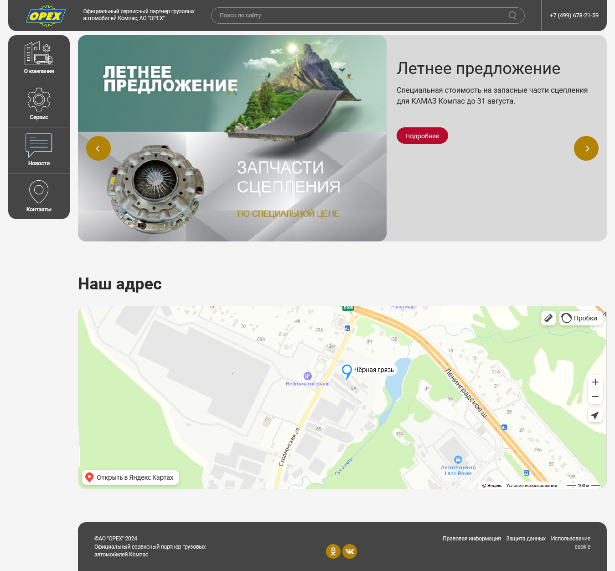This screenshot has height=571, width=615.
Task: Open the Правовая информация footer link
Action: pos(471,539)
